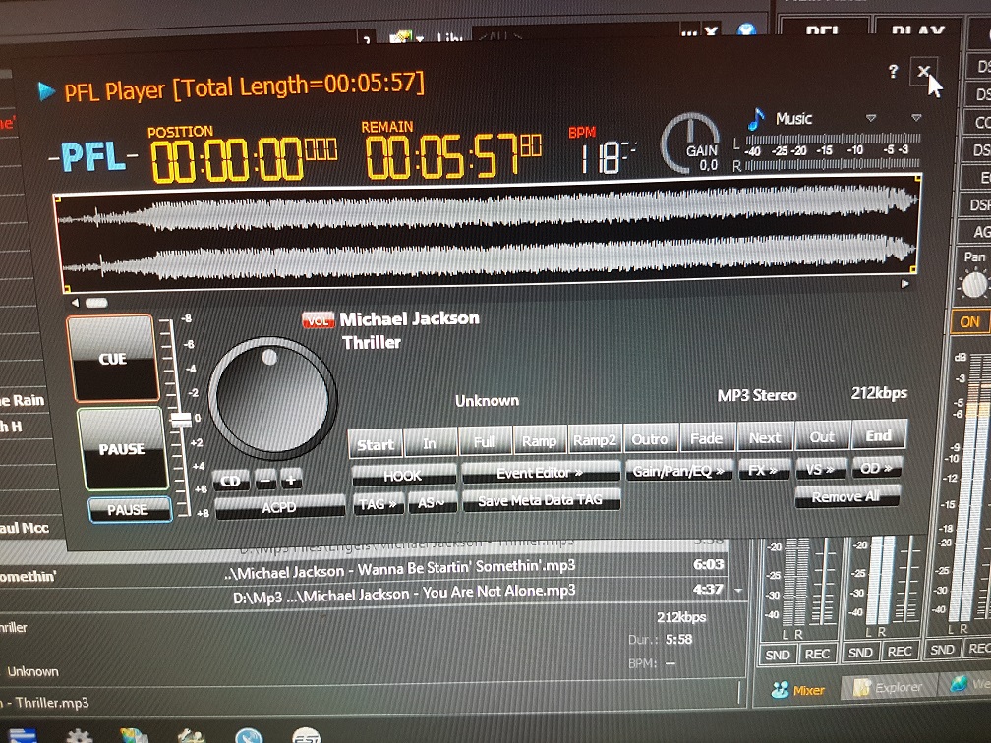Toggle SND on the middle mixer channel
This screenshot has height=743, width=991.
click(860, 652)
